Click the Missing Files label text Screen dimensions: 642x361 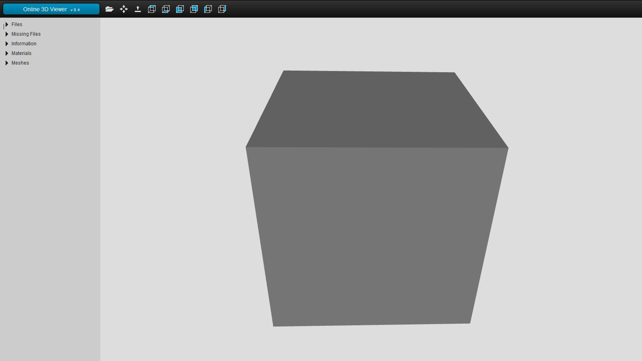pos(26,34)
